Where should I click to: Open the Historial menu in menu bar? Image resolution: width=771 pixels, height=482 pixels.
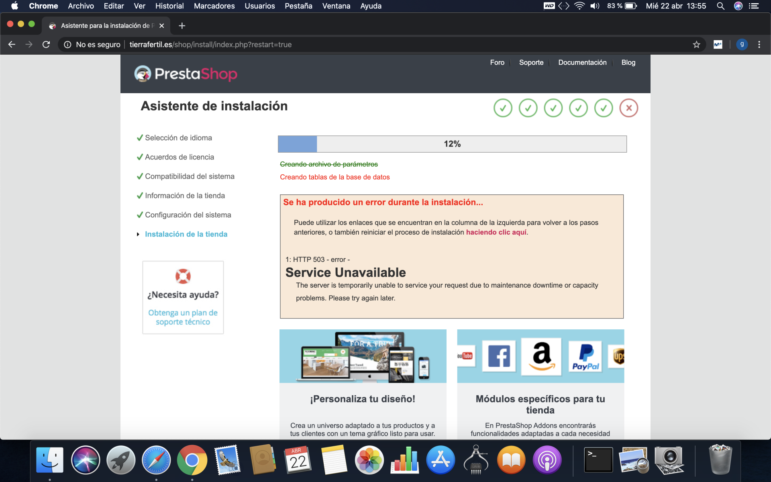coord(169,6)
